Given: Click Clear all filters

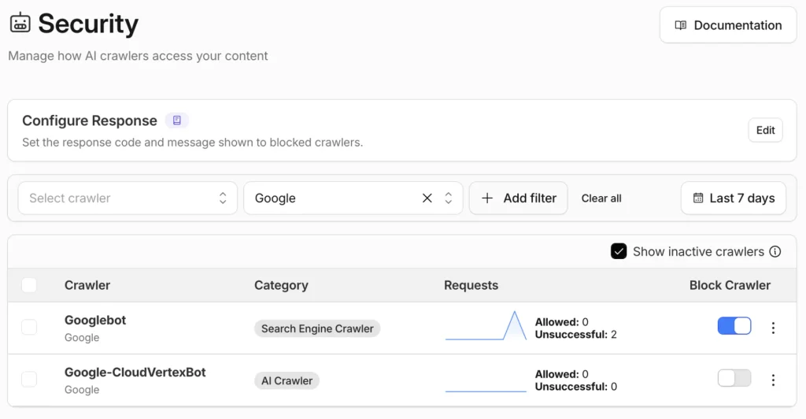Looking at the screenshot, I should pyautogui.click(x=601, y=198).
